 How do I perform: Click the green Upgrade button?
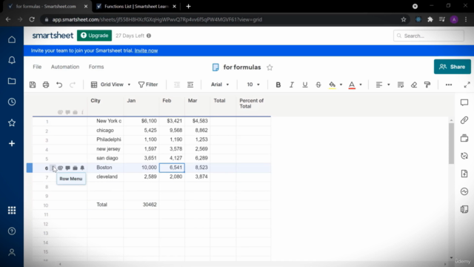[x=94, y=36]
